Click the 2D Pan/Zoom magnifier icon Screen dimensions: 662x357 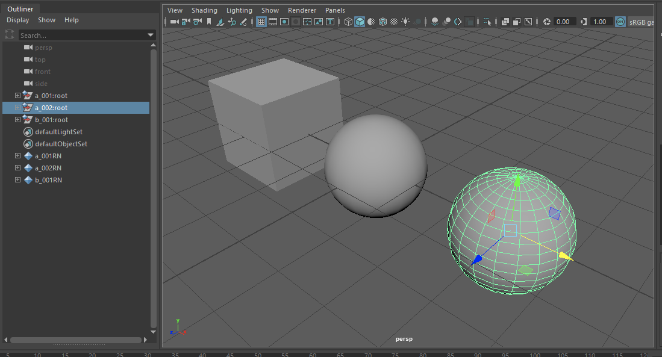[x=232, y=22]
